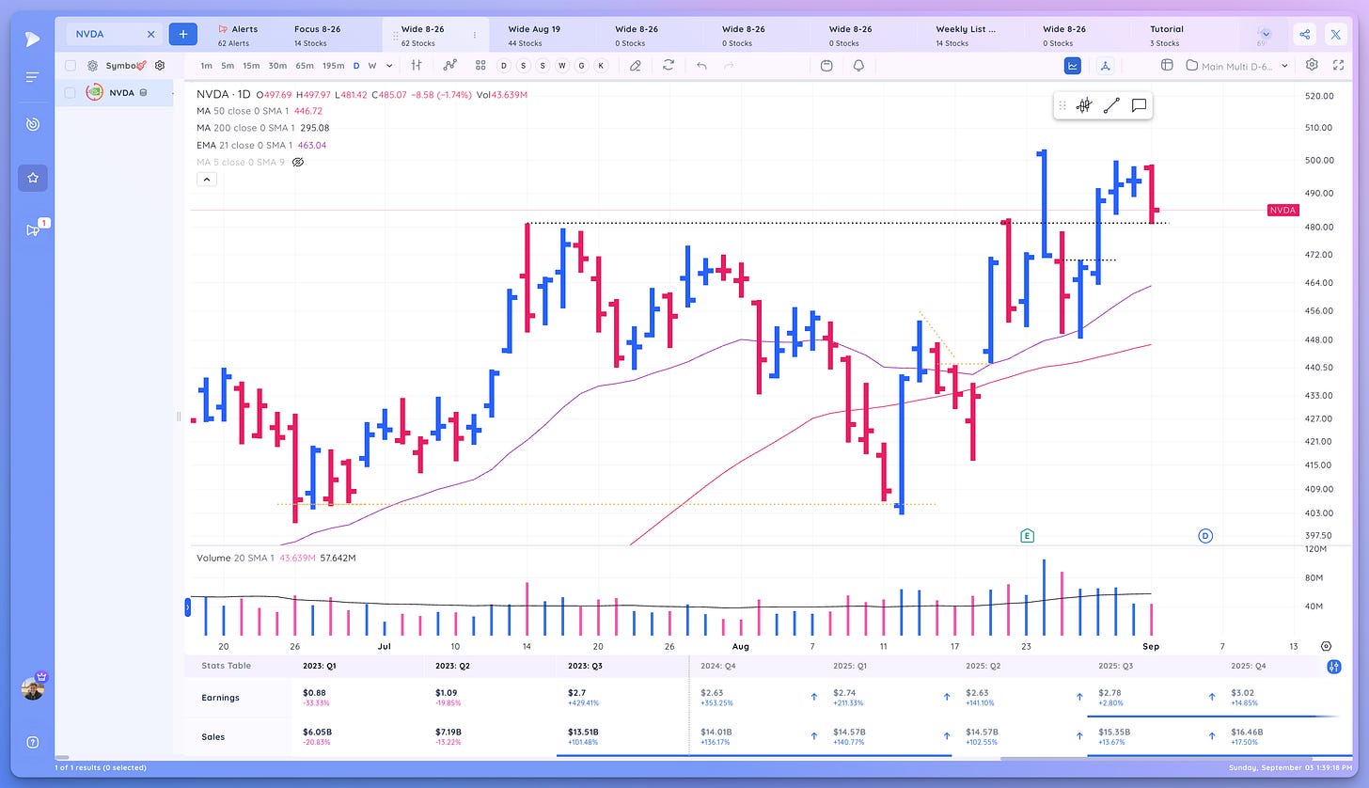Check the select-all checkbox beside Symbol header
The image size is (1369, 788).
tap(71, 66)
